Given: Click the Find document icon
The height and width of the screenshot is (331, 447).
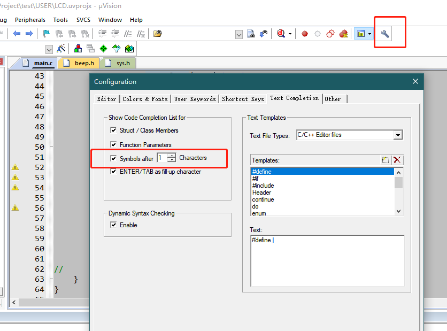Looking at the screenshot, I should coord(251,34).
